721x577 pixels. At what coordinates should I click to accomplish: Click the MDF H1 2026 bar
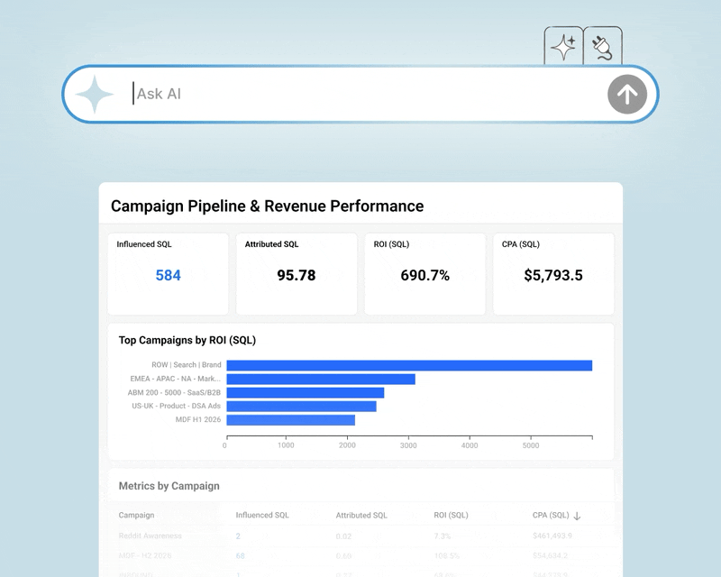click(290, 420)
